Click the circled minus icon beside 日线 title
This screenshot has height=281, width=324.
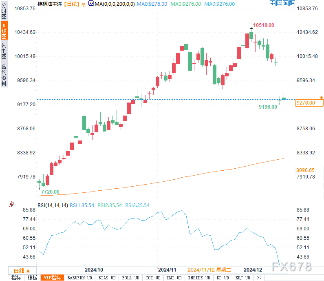click(x=84, y=4)
